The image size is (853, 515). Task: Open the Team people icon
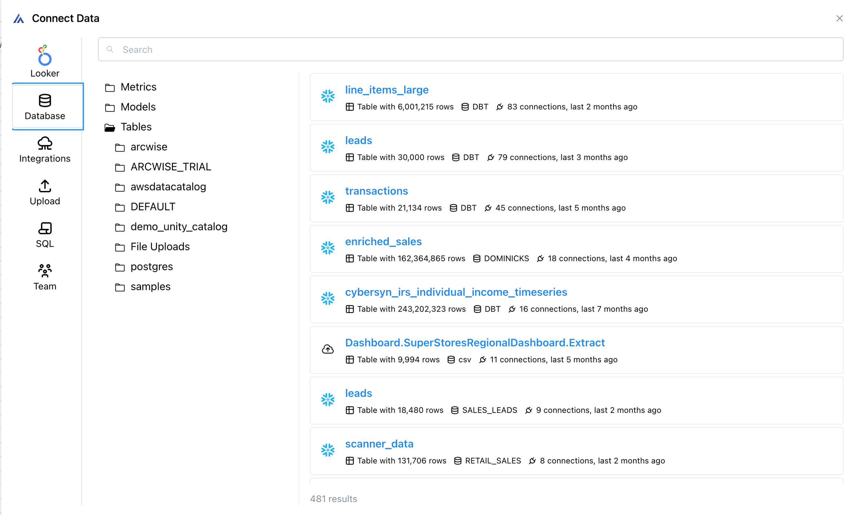[x=45, y=271]
